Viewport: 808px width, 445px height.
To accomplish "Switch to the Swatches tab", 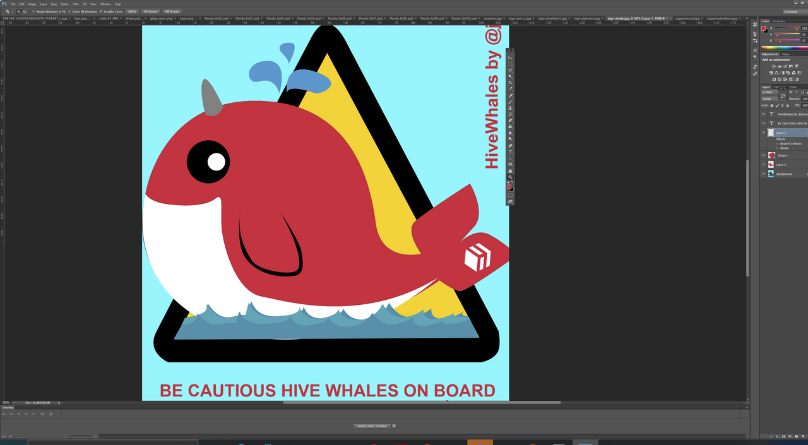I will (779, 21).
